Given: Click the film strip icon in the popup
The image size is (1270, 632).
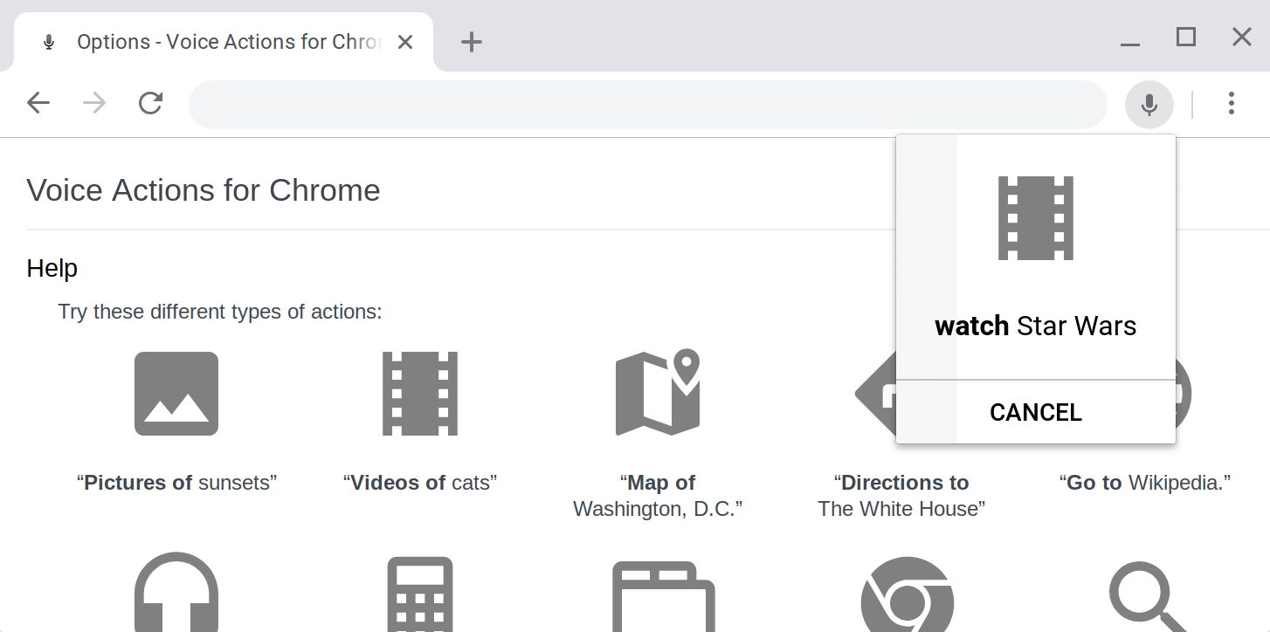Looking at the screenshot, I should pos(1036,218).
